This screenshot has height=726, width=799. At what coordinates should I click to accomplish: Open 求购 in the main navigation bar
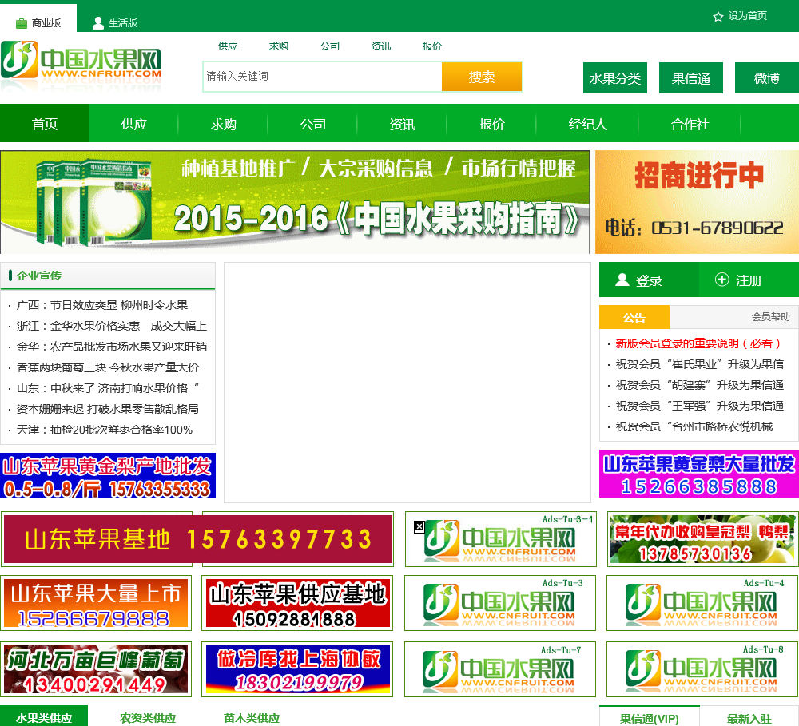pos(223,123)
